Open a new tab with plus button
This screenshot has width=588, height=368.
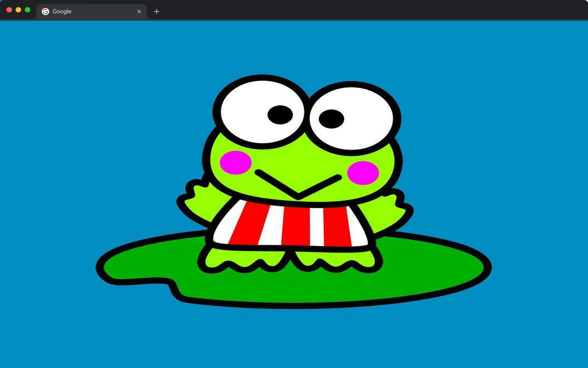[157, 11]
